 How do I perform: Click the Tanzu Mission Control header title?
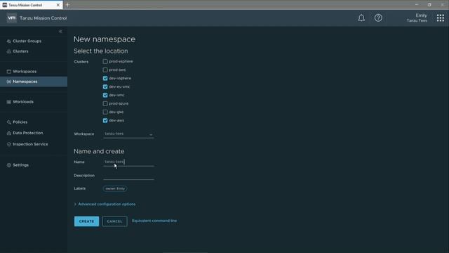pyautogui.click(x=43, y=18)
